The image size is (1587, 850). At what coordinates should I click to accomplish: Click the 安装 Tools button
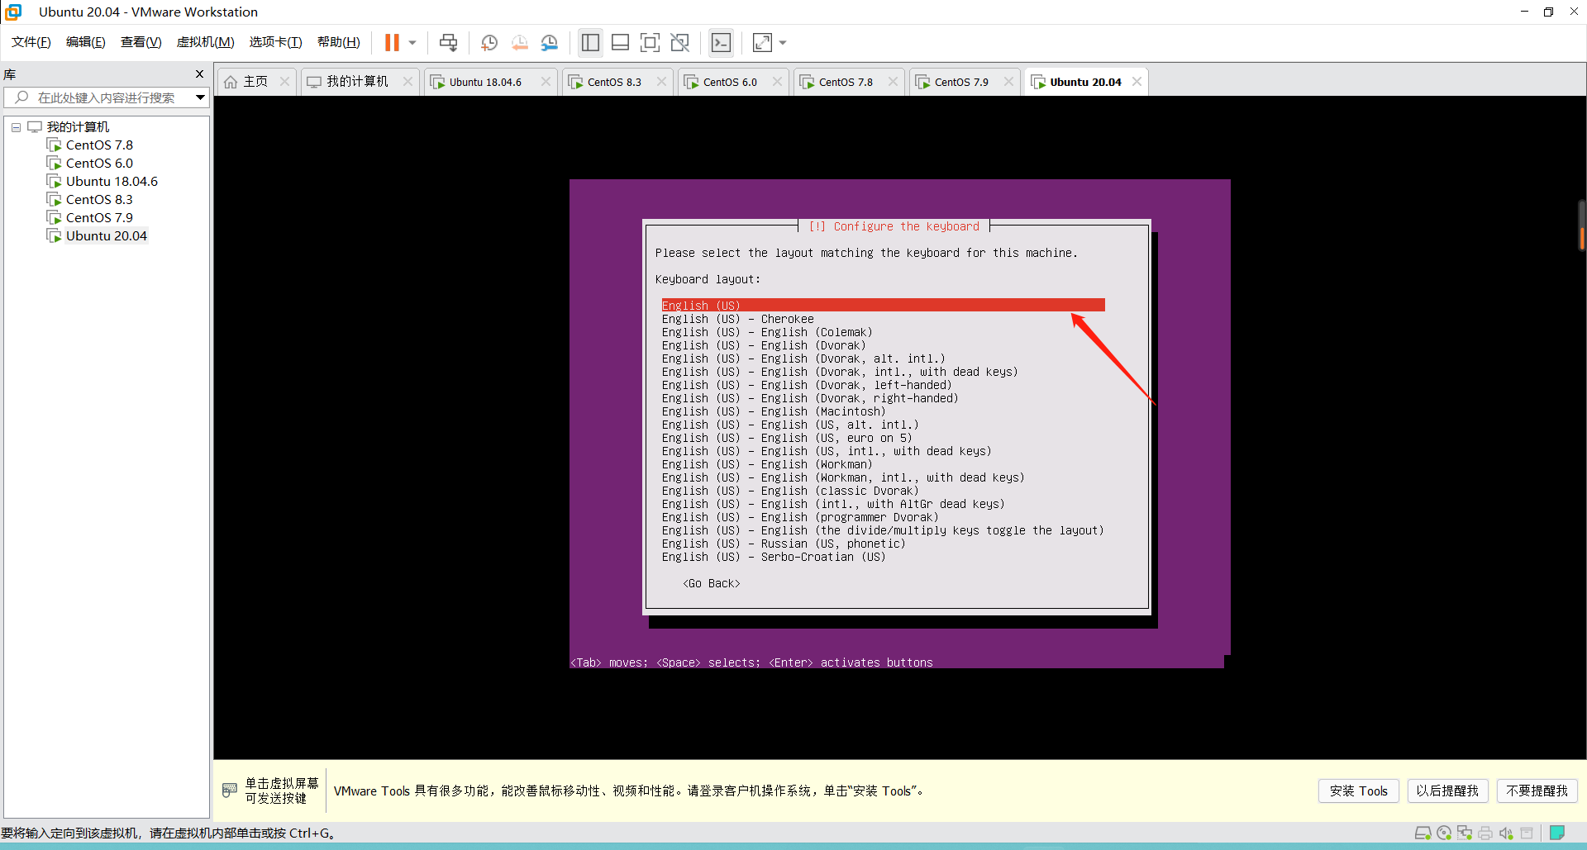(1359, 791)
